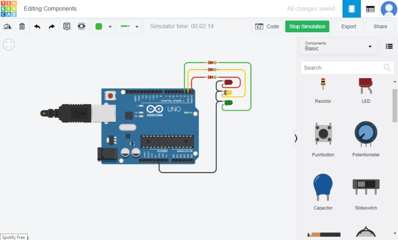The image size is (398, 240).
Task: Select the Slideswitch component
Action: (x=366, y=194)
